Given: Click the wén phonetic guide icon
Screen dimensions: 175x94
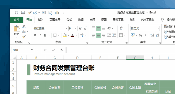Looking at the screenshot, I should 82,35.
